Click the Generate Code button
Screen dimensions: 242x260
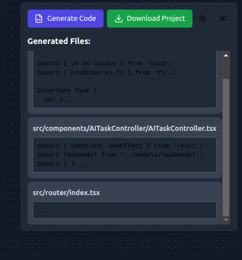[65, 19]
